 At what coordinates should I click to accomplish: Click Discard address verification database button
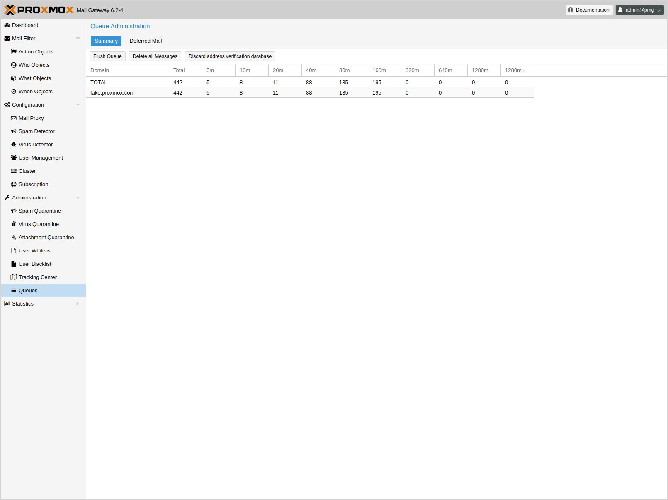[x=230, y=56]
